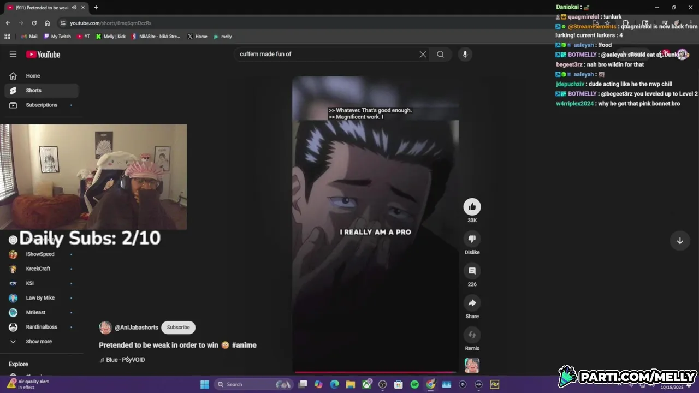Open the Air quality alert widget

click(x=28, y=384)
